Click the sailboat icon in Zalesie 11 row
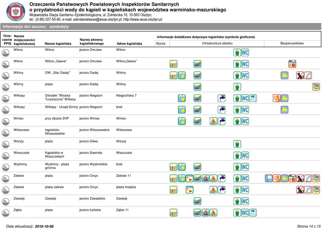The width and height of the screenshot is (322, 229). pos(206,178)
